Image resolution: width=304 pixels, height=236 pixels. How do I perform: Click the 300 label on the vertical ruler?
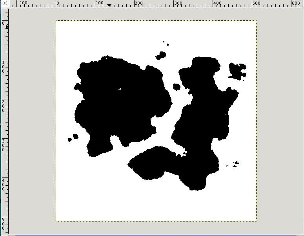pos(3,145)
